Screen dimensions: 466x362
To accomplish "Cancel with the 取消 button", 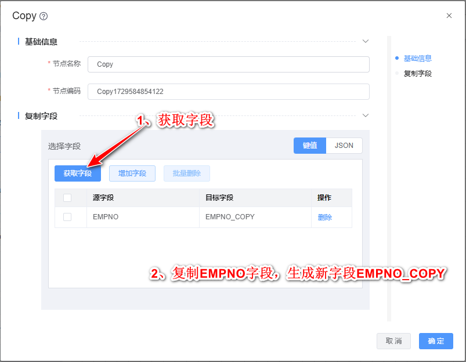I will [x=393, y=341].
